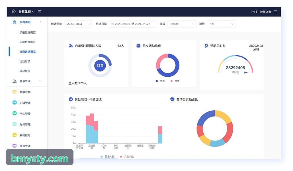Click the 赛事管理 building icon
The image size is (293, 171).
15,81
